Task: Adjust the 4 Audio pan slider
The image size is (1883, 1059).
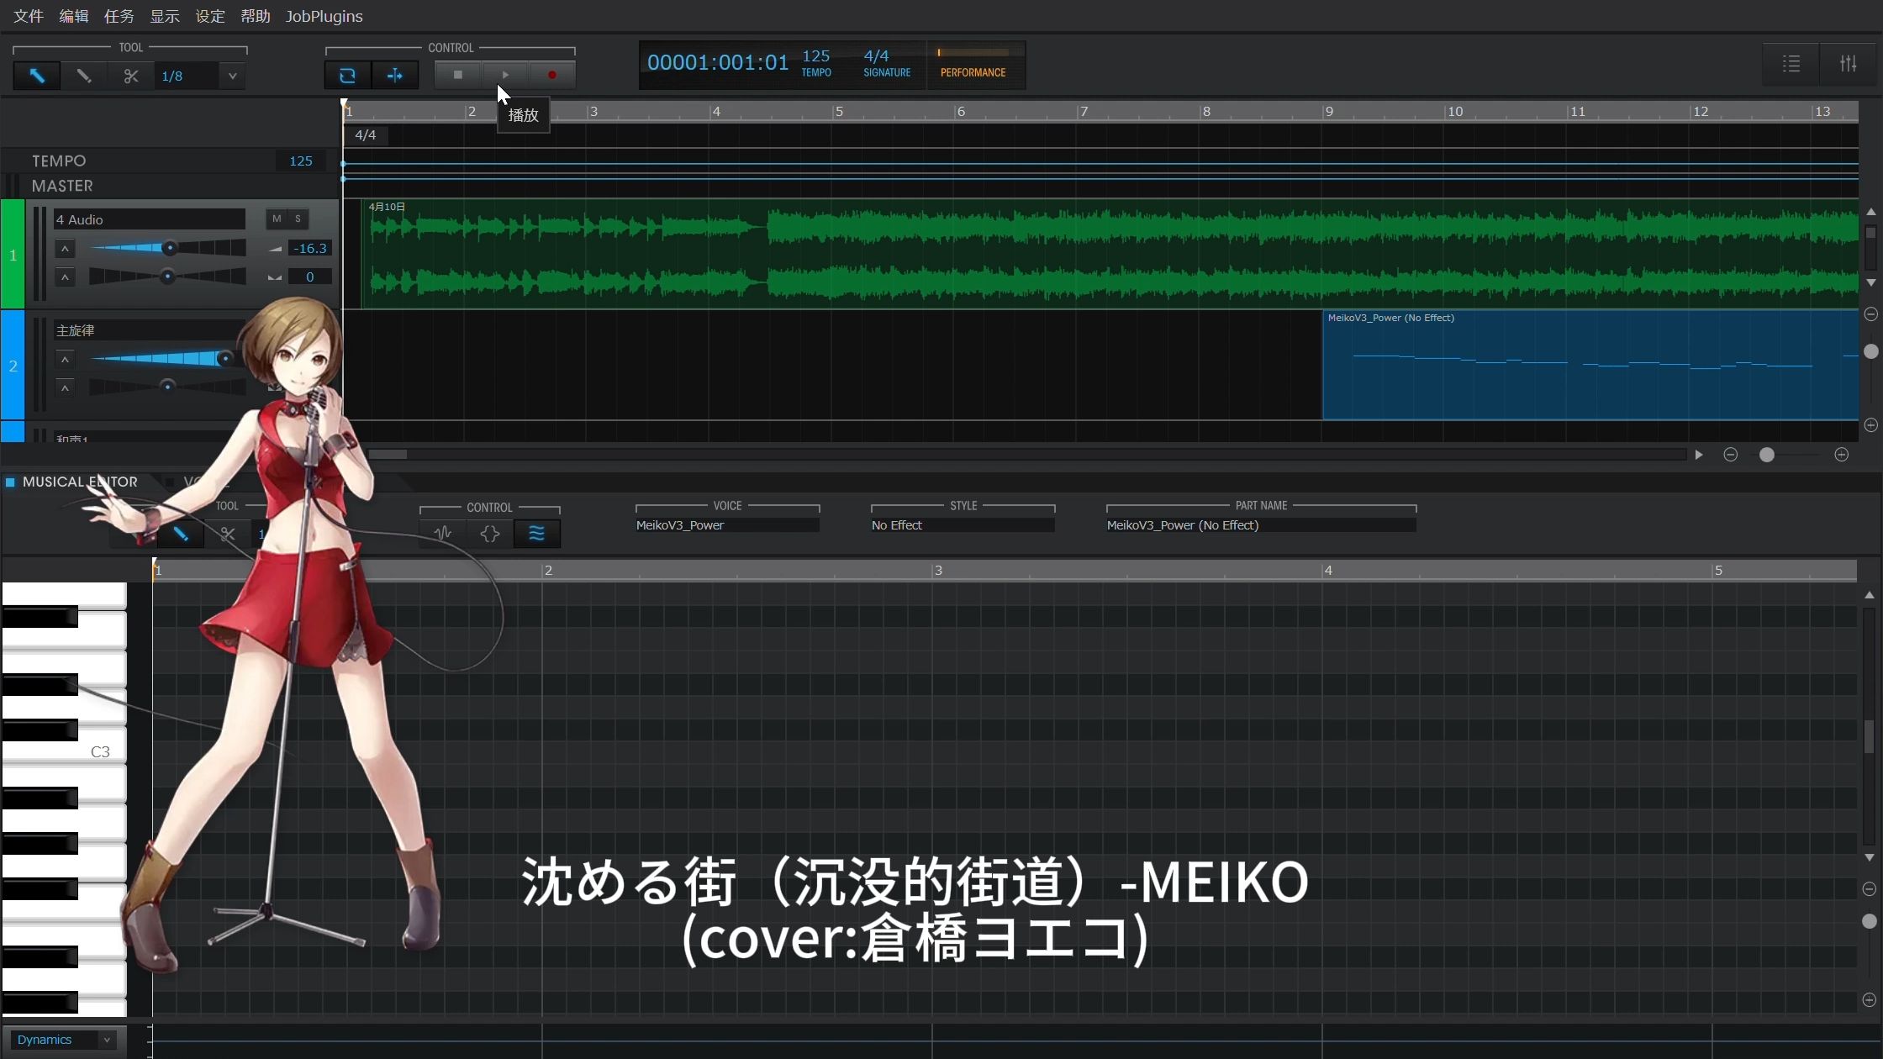Action: click(x=167, y=277)
